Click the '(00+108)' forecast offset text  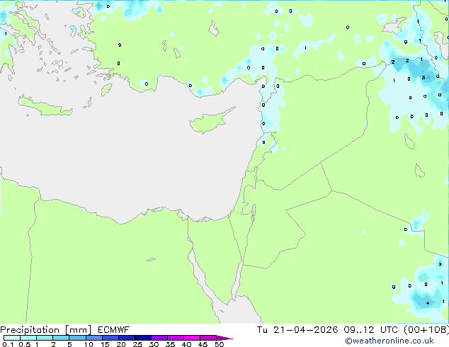point(426,330)
